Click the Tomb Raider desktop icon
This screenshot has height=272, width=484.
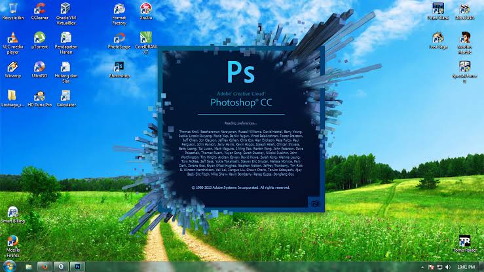tap(464, 244)
